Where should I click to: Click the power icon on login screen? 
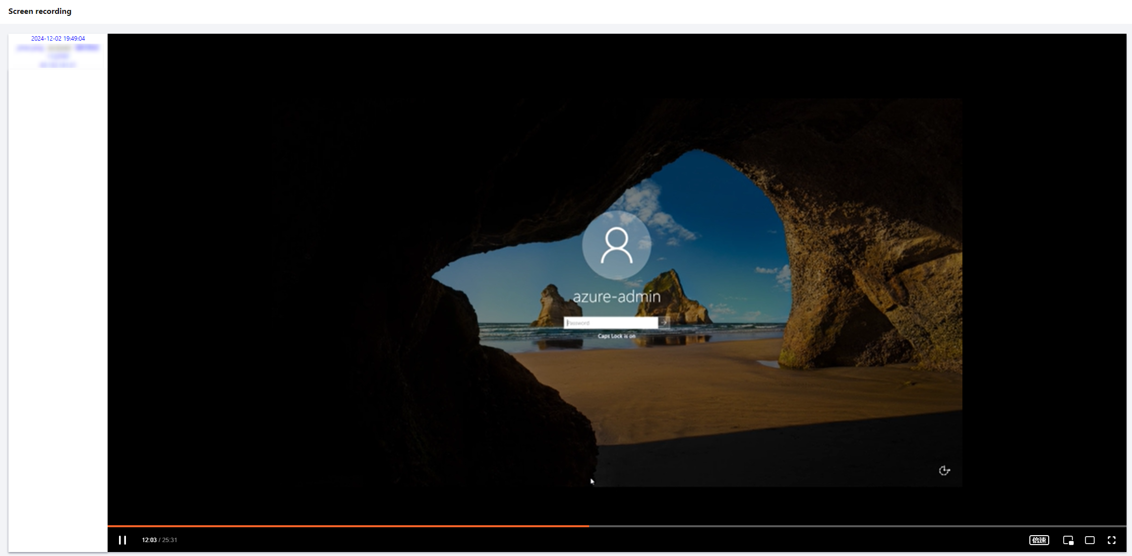coord(944,470)
